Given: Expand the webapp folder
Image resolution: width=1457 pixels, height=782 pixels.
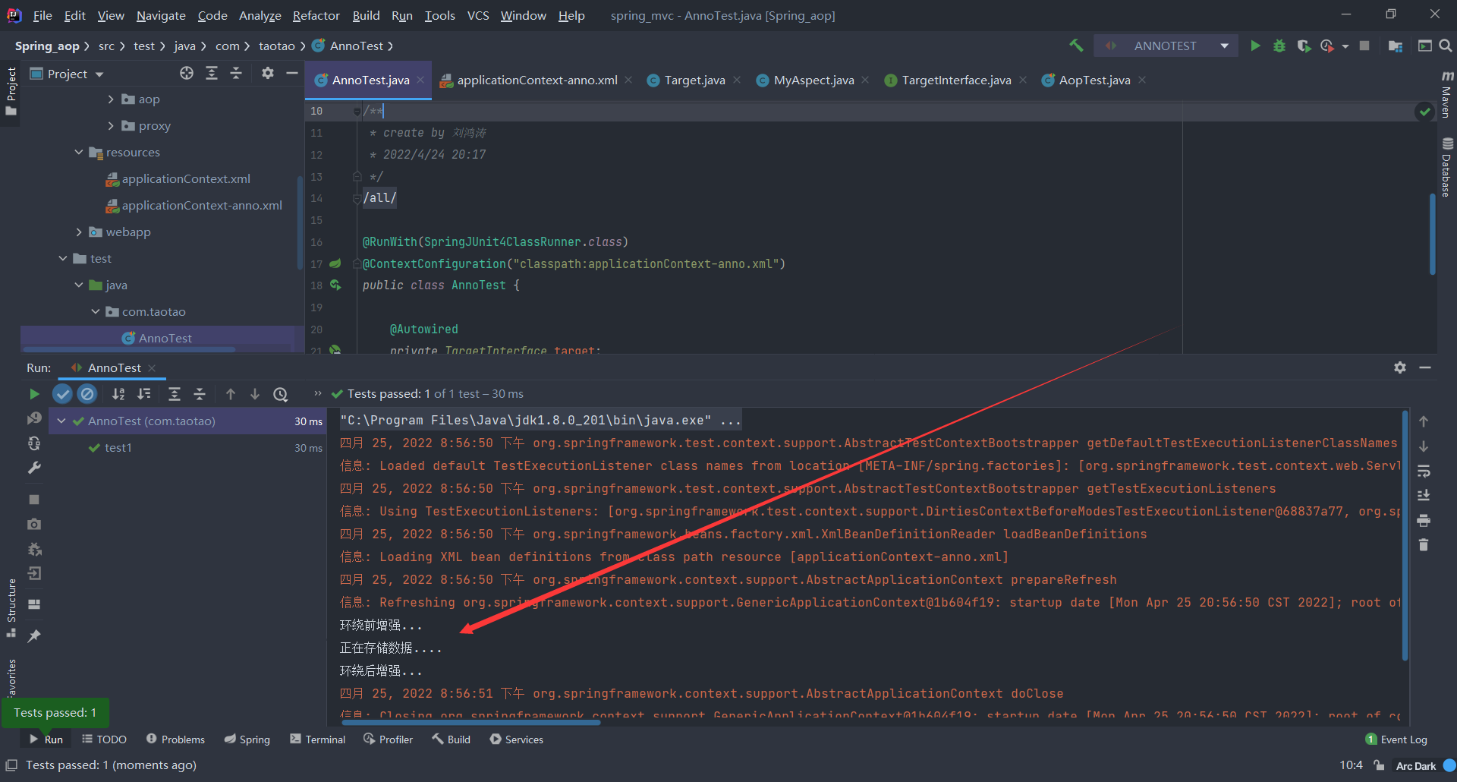Looking at the screenshot, I should click(x=79, y=232).
